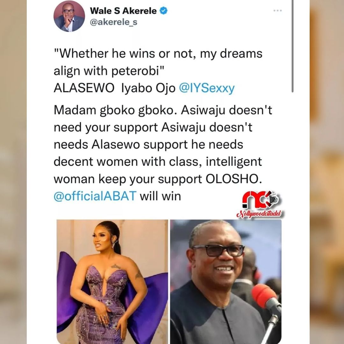Click the word "OLOSHO." in the tweet
This screenshot has height=344, width=344.
tap(234, 179)
